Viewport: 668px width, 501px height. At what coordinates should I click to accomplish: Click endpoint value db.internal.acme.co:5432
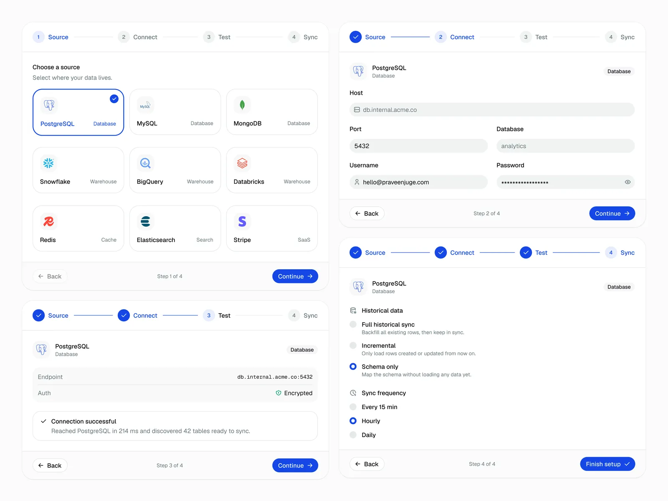pyautogui.click(x=275, y=377)
